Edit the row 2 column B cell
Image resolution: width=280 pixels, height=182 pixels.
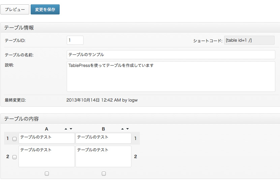[x=103, y=156]
